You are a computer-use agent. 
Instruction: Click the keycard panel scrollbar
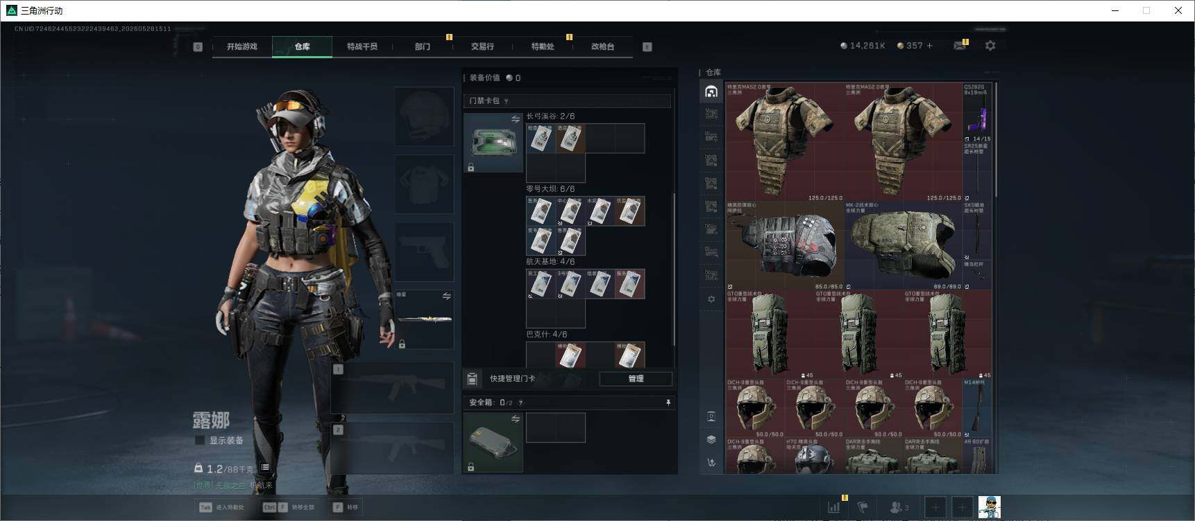coord(675,270)
